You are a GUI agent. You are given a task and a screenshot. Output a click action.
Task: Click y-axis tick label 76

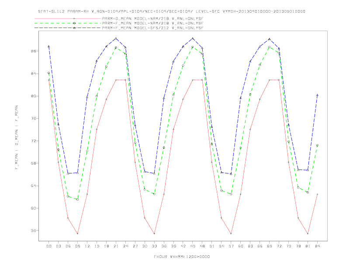point(34,119)
